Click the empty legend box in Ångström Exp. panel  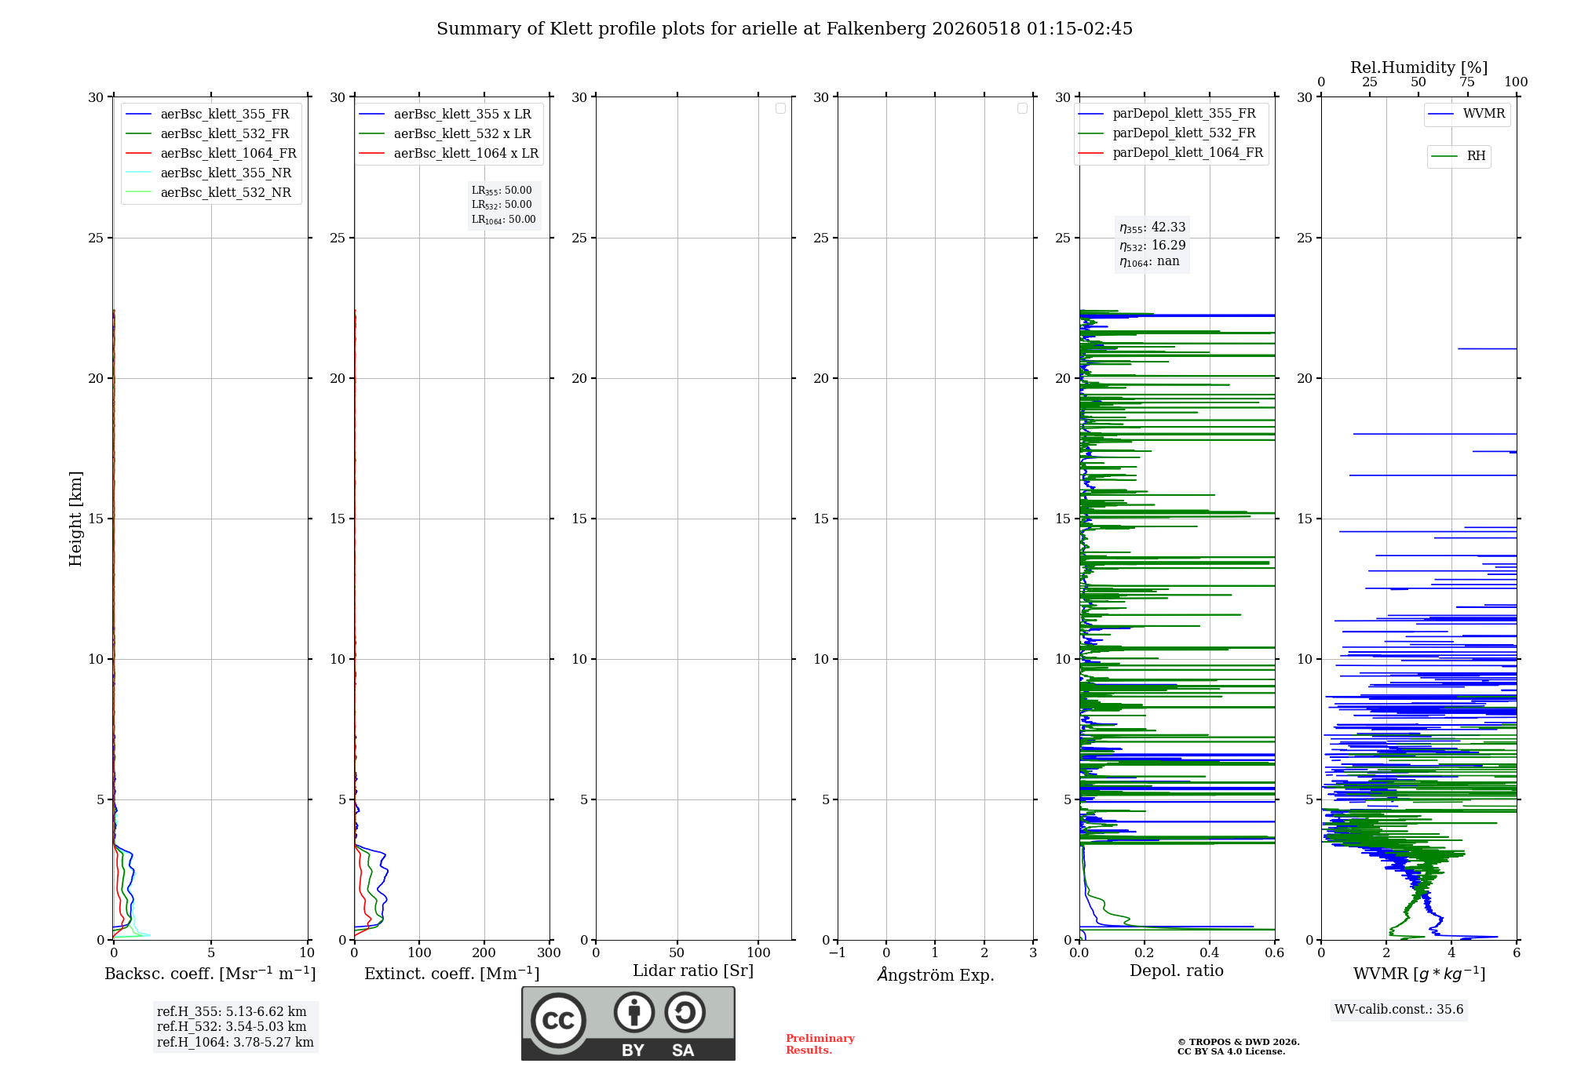[1022, 108]
